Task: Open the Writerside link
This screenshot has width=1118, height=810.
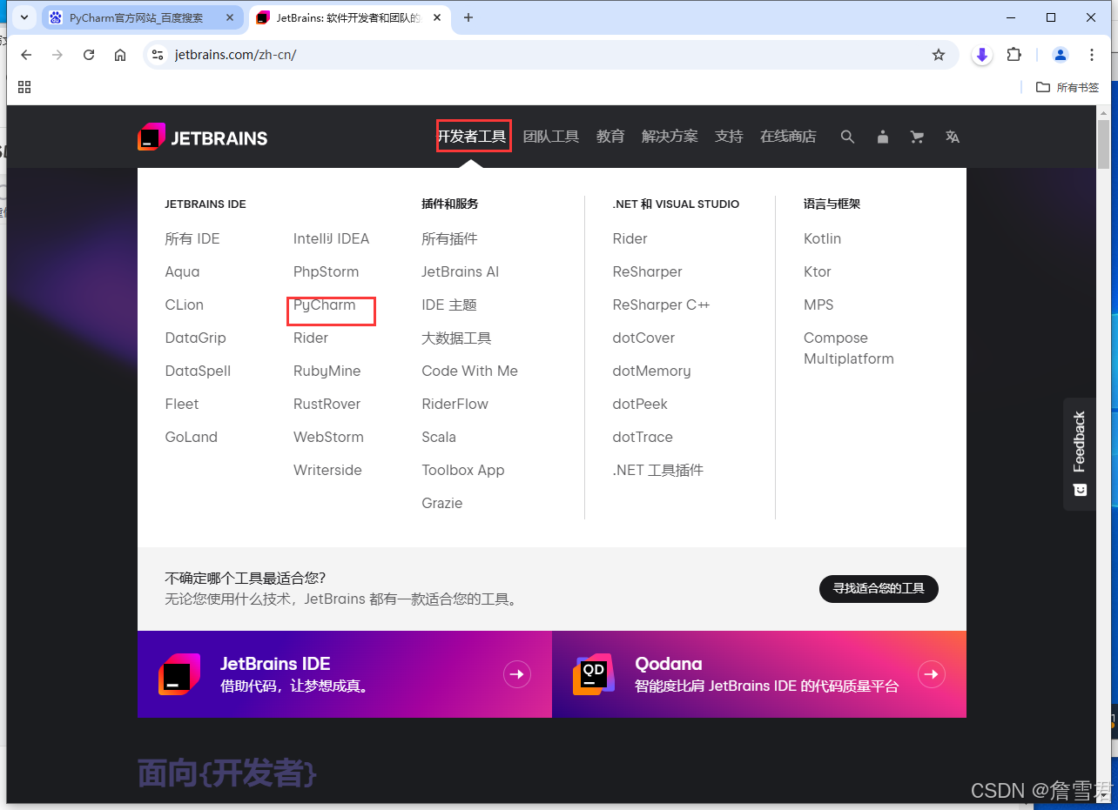Action: (327, 471)
